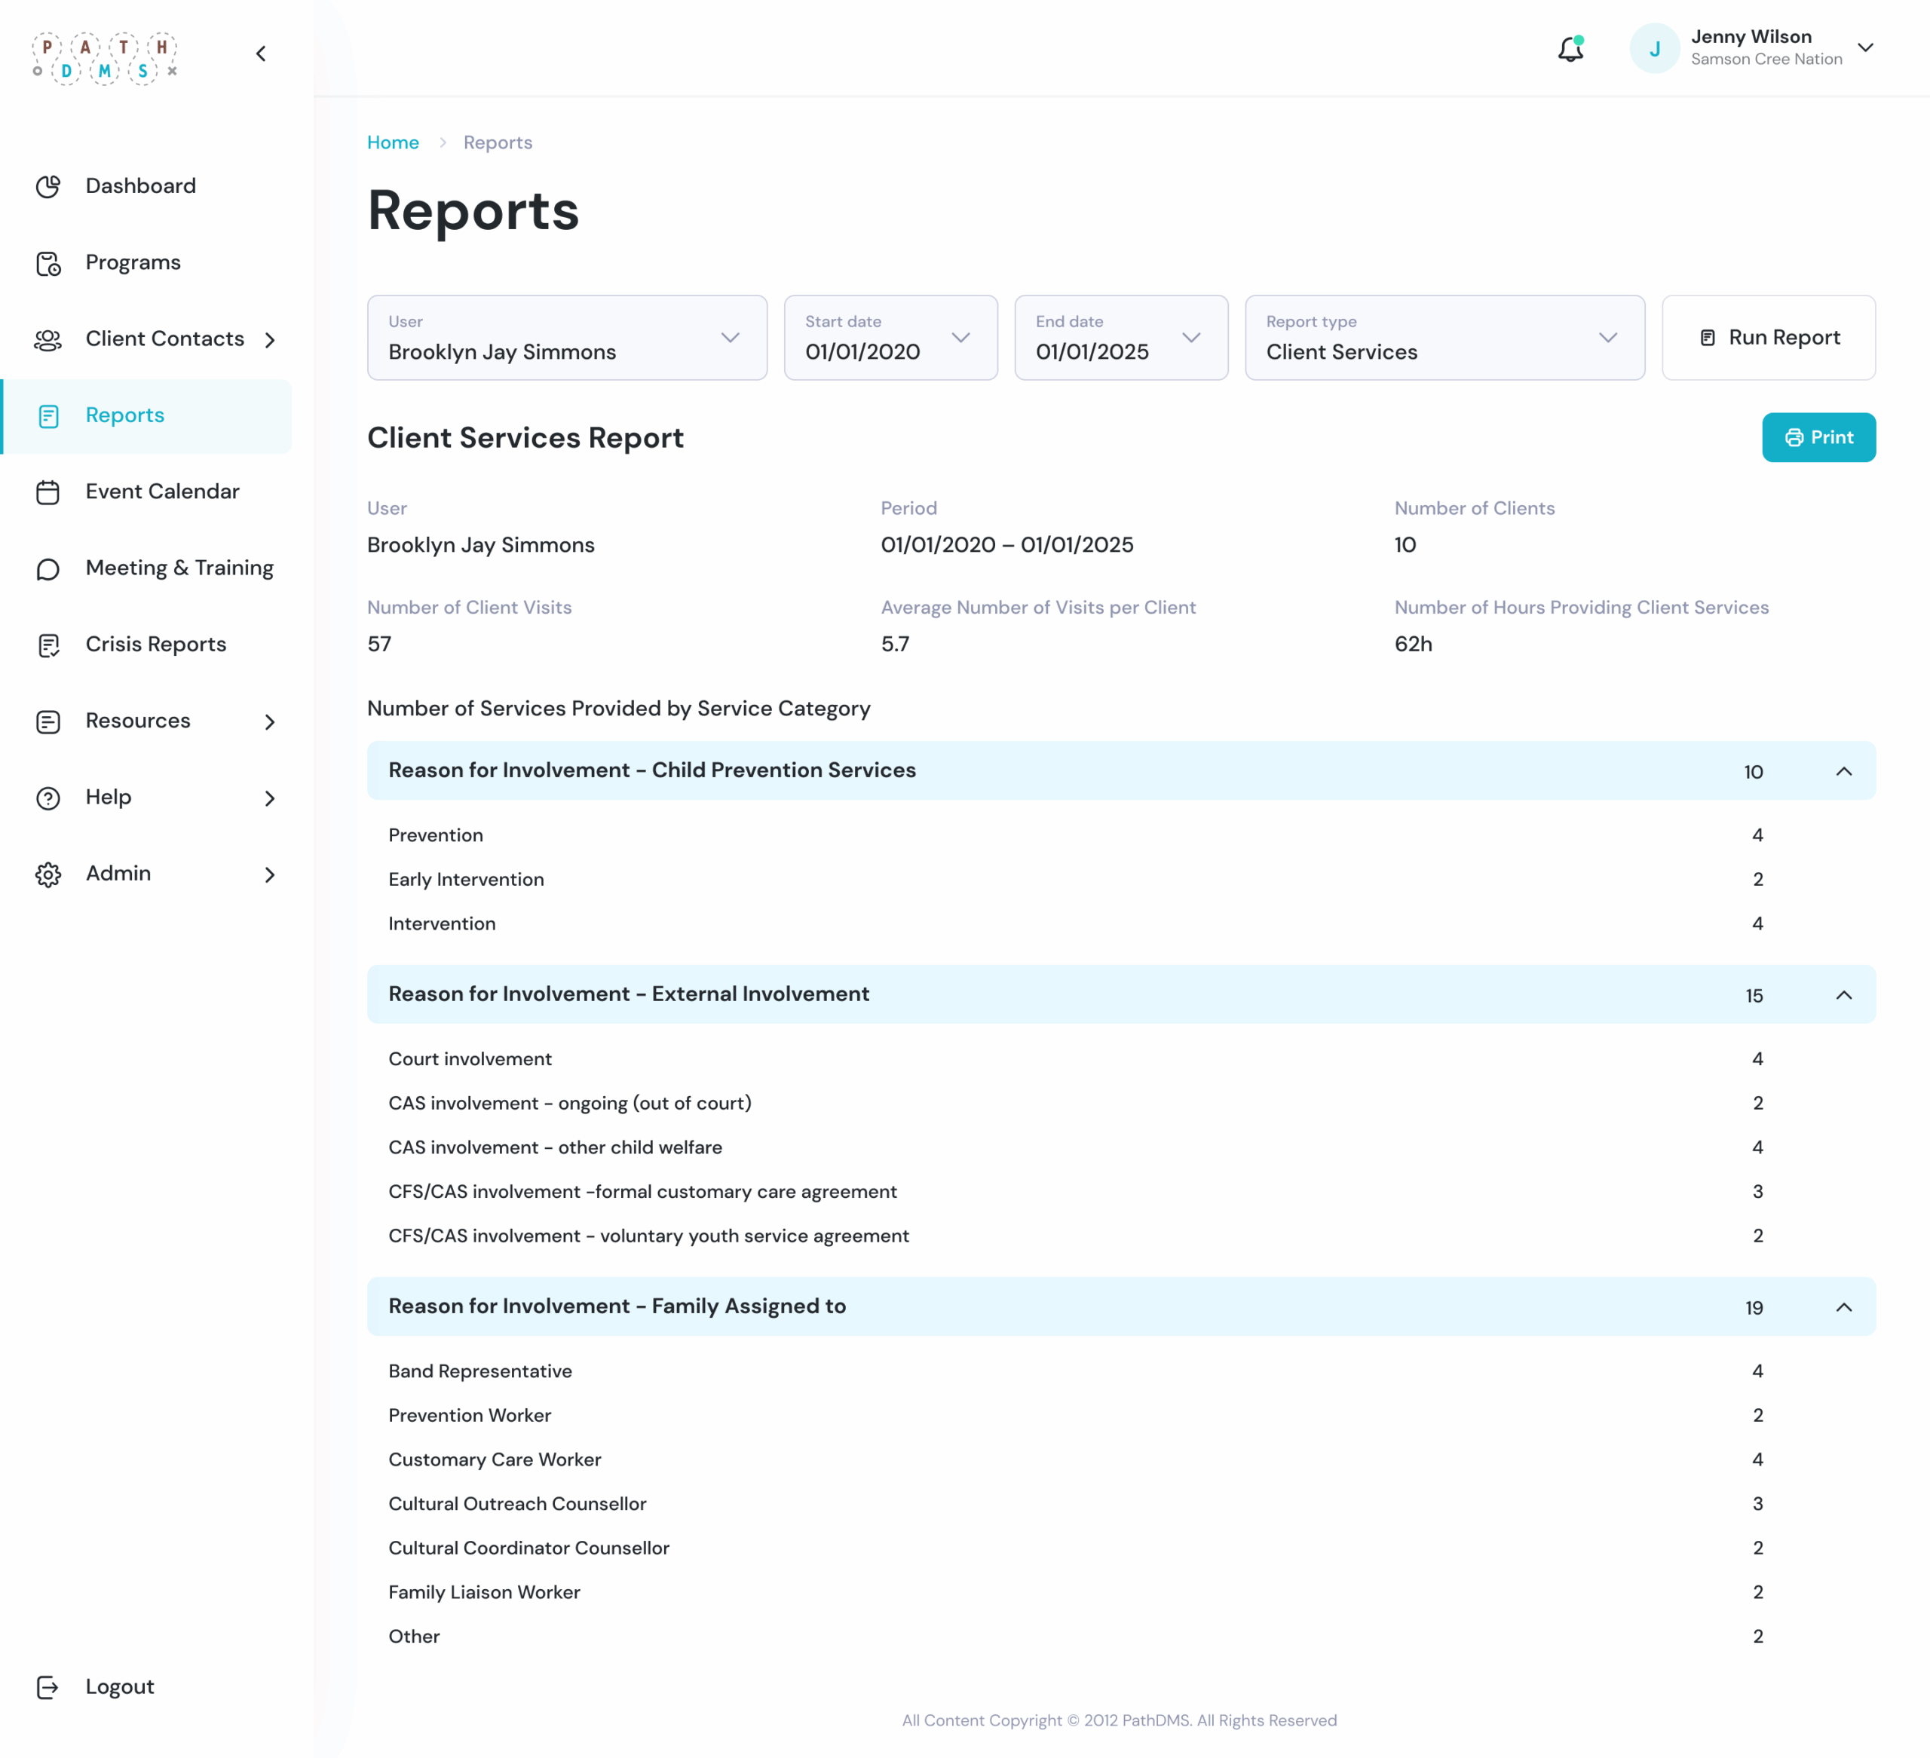Click the document icon in Run Report
Viewport: 1930px width, 1758px height.
[x=1707, y=338]
